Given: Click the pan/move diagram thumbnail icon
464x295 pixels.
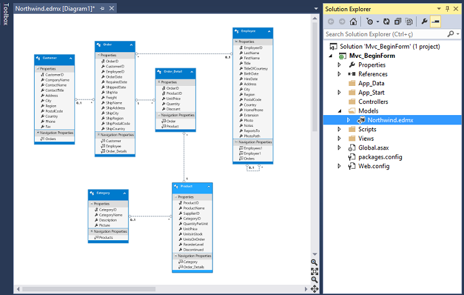Looking at the screenshot, I should click(x=314, y=289).
